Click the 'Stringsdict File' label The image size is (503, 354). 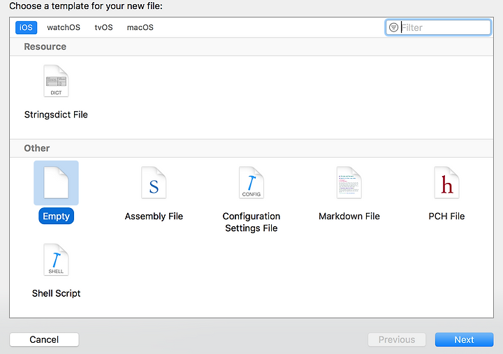point(56,115)
